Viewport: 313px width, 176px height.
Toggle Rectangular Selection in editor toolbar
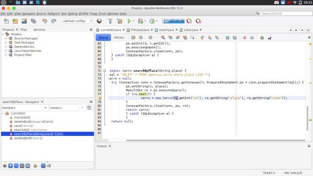point(192,38)
